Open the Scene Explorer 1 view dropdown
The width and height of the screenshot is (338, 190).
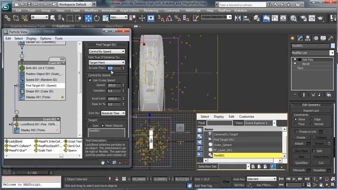[x=260, y=123]
